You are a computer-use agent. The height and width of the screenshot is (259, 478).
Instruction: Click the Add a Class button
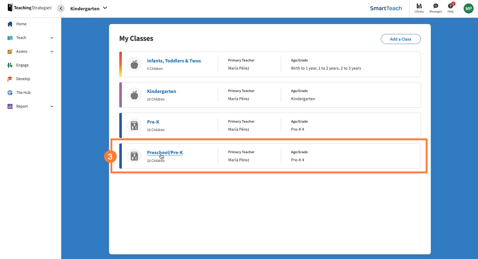coord(401,39)
